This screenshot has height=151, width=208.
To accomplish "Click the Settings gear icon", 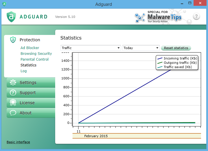I will click(x=13, y=83).
